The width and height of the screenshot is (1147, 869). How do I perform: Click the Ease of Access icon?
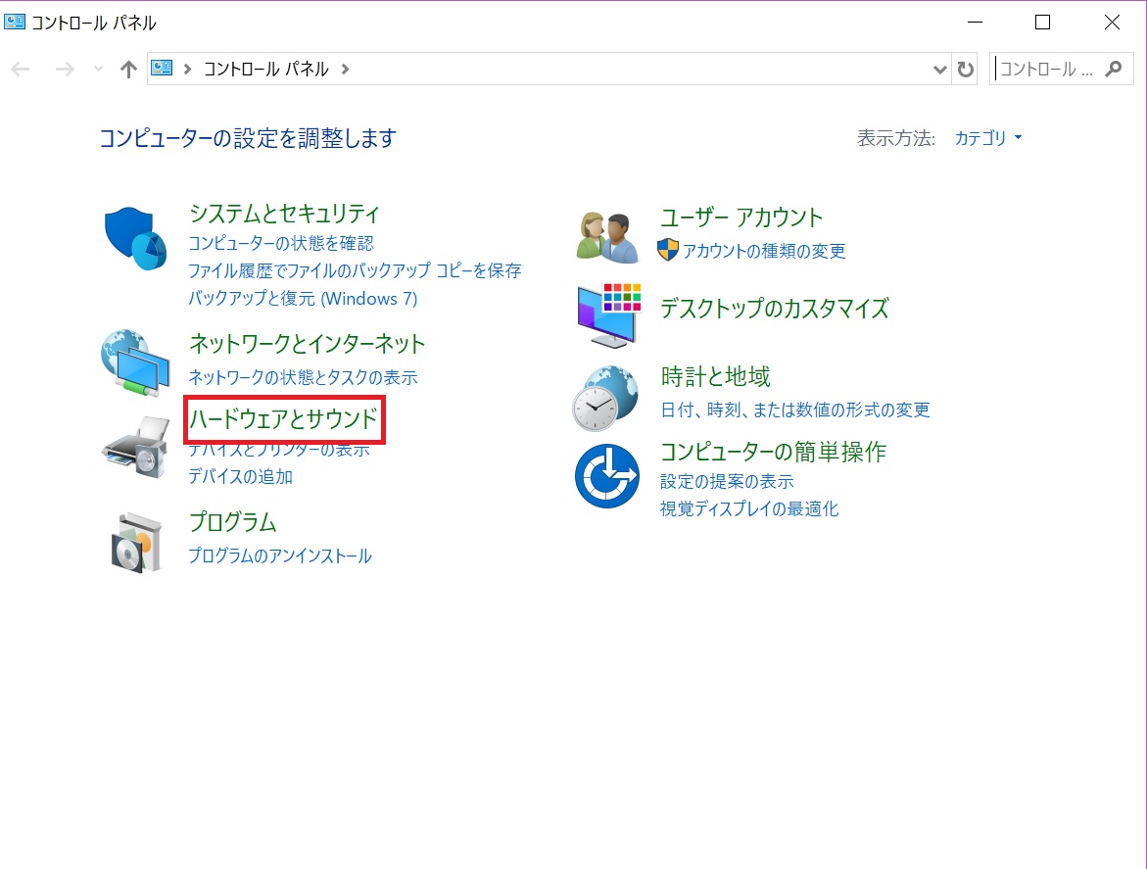[607, 476]
